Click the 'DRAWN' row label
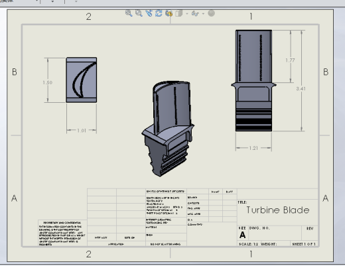Image resolution: width=345 pixels, height=266 pixels. click(x=192, y=198)
